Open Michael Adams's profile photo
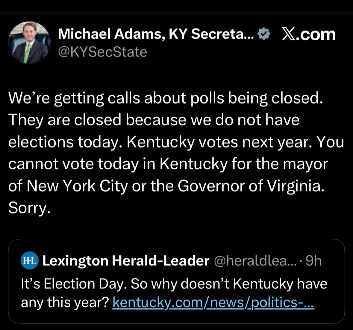The width and height of the screenshot is (353, 330). 29,42
